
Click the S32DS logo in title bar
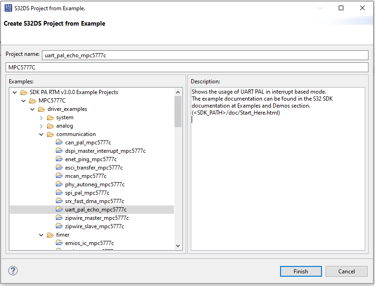[x=9, y=8]
